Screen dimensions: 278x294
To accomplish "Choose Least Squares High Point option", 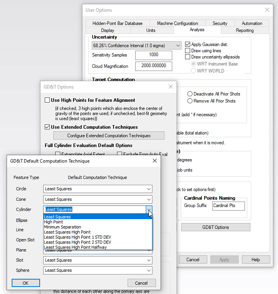I will 98,232.
